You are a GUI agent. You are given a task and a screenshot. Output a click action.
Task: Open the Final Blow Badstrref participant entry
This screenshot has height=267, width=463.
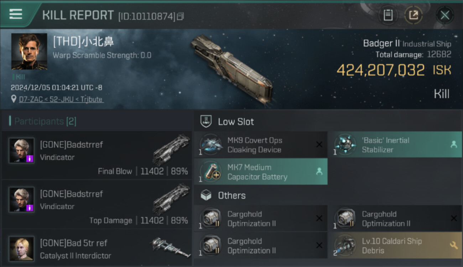97,156
